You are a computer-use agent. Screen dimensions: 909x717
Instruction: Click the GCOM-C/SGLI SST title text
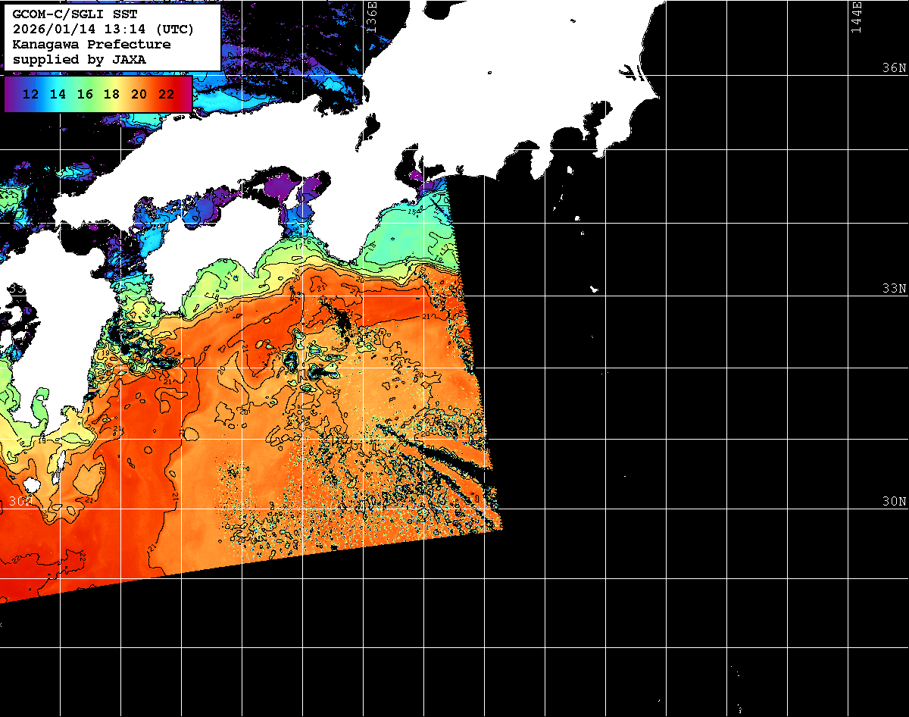(67, 14)
